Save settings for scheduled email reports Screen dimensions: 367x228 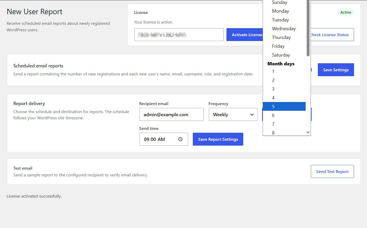click(x=336, y=70)
